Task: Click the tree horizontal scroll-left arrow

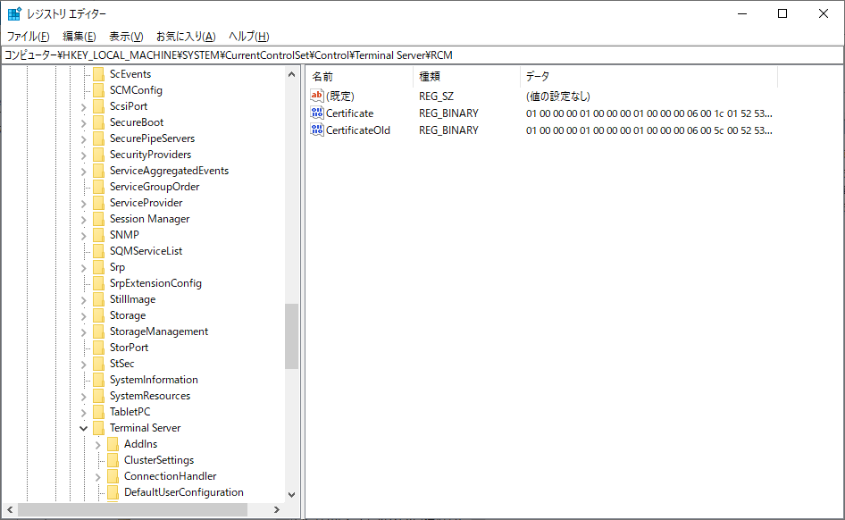Action: pyautogui.click(x=10, y=509)
